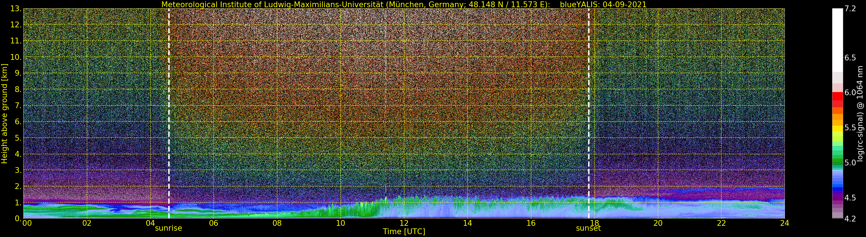Click the 'Time [UTC]' axis label
866x237 pixels.
point(404,232)
